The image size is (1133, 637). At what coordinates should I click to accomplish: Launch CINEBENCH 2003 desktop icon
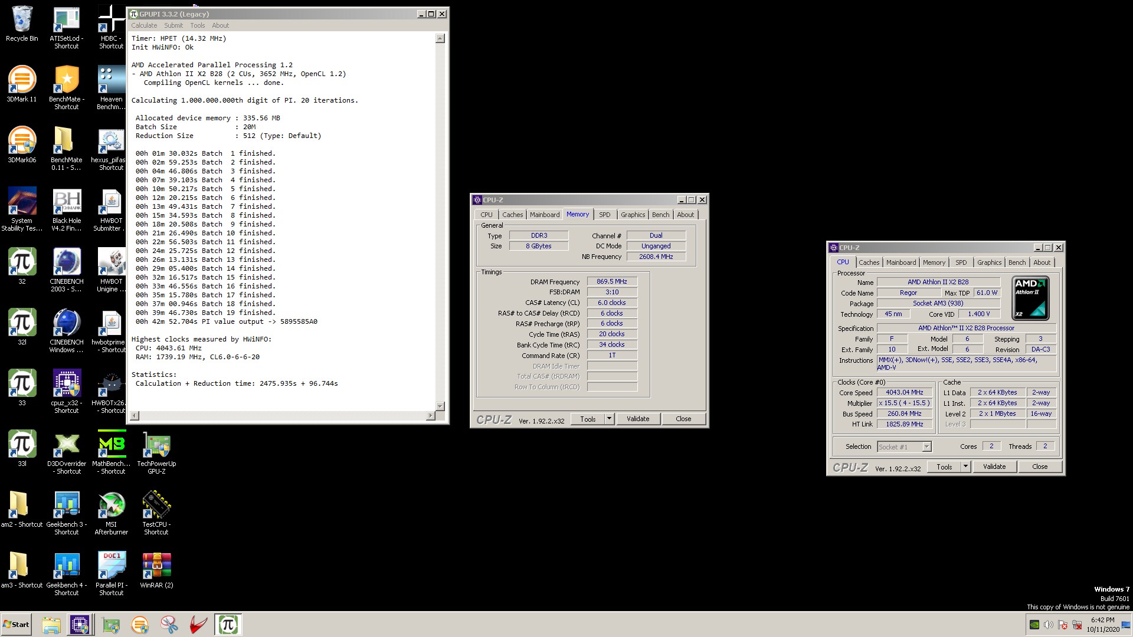[66, 270]
